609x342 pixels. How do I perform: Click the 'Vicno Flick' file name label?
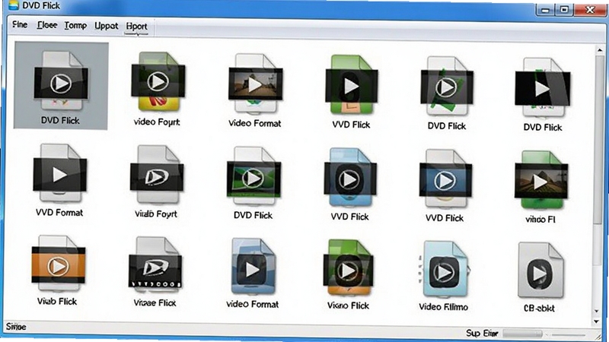[x=348, y=306]
